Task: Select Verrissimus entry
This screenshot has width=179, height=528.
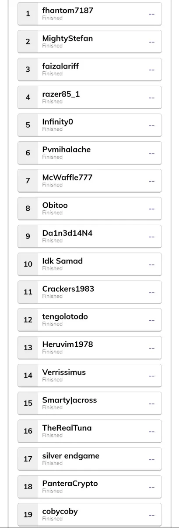Action: (x=90, y=375)
